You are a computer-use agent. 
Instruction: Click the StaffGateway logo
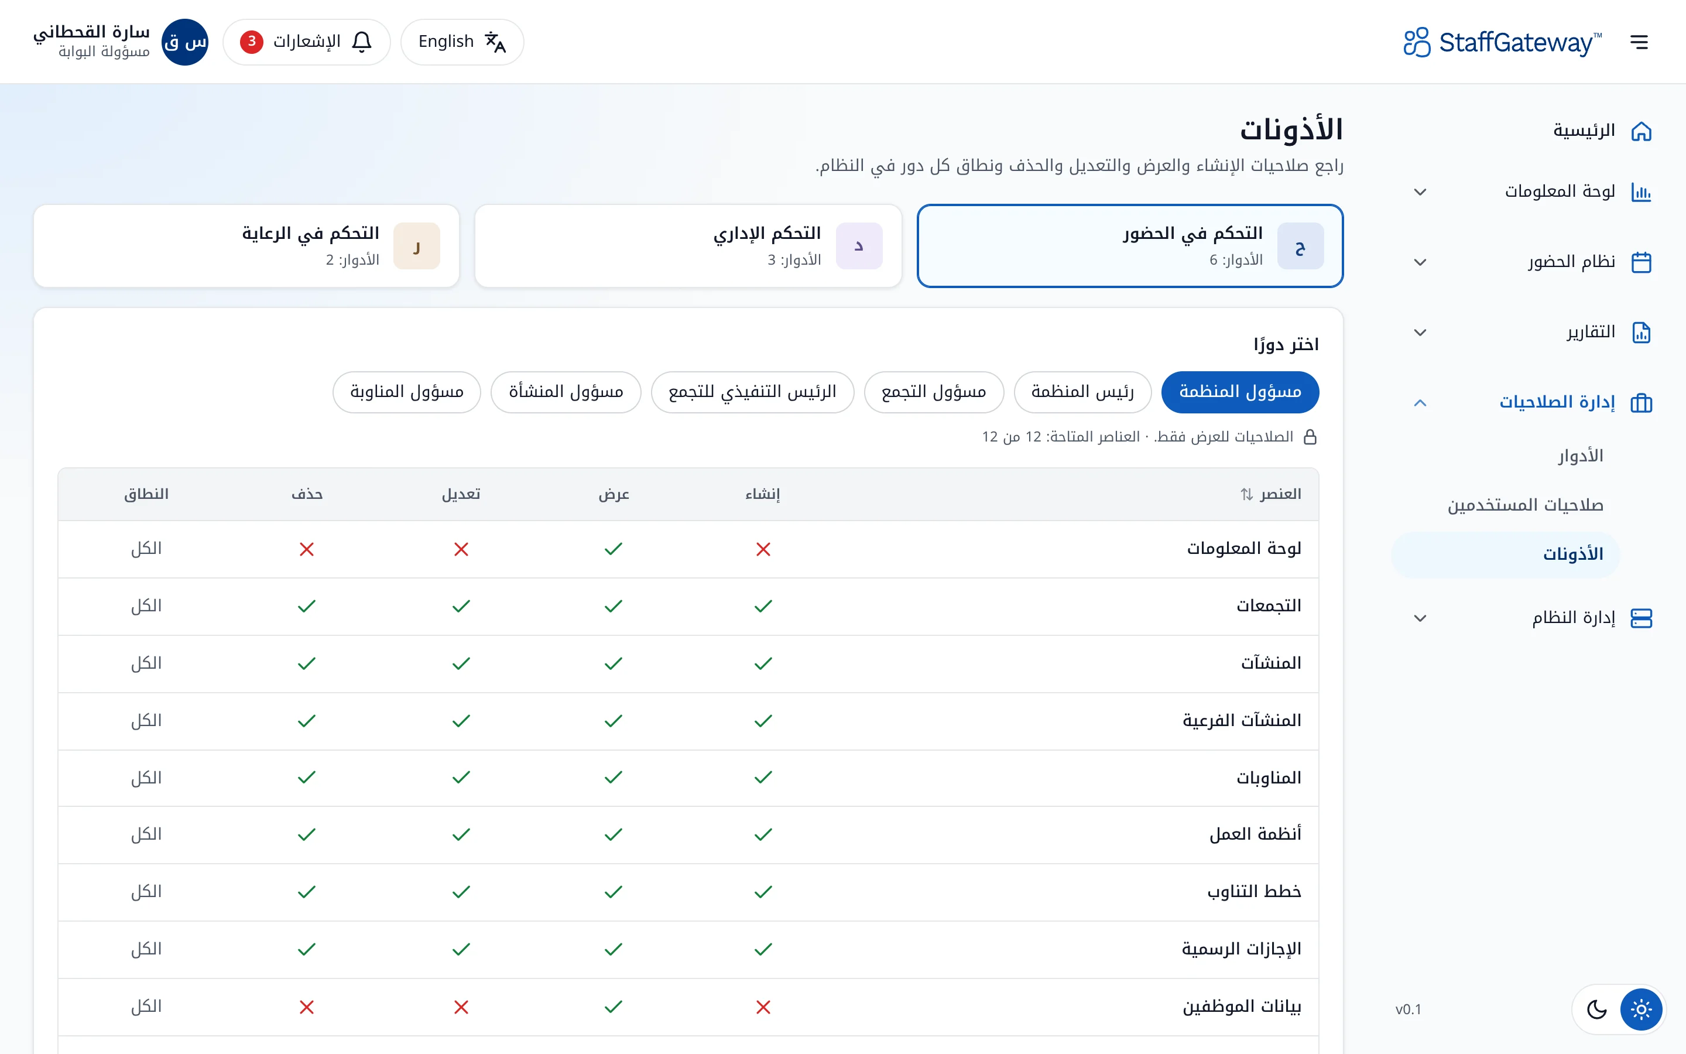pos(1502,43)
